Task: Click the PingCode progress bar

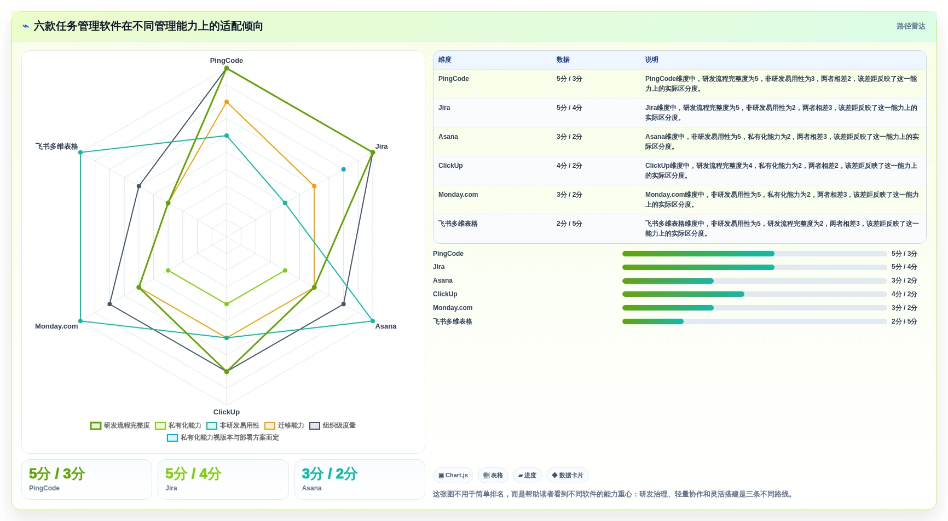Action: [754, 254]
